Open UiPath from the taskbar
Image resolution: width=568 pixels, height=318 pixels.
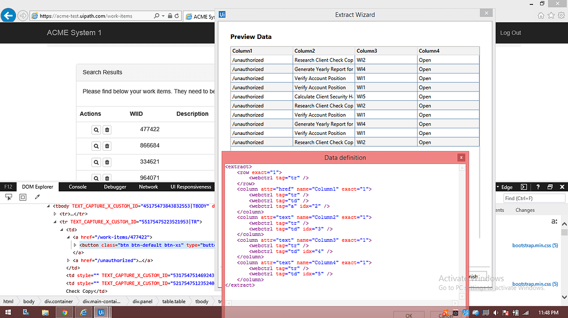pyautogui.click(x=101, y=312)
